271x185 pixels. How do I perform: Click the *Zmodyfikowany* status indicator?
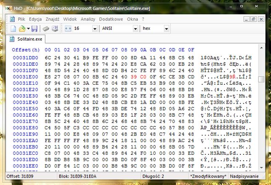click(208, 176)
